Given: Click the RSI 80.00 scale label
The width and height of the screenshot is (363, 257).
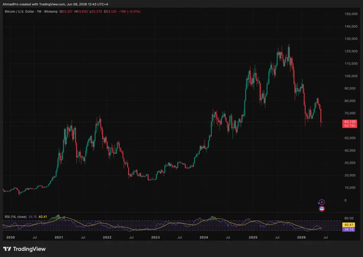Looking at the screenshot, I should point(349,218).
